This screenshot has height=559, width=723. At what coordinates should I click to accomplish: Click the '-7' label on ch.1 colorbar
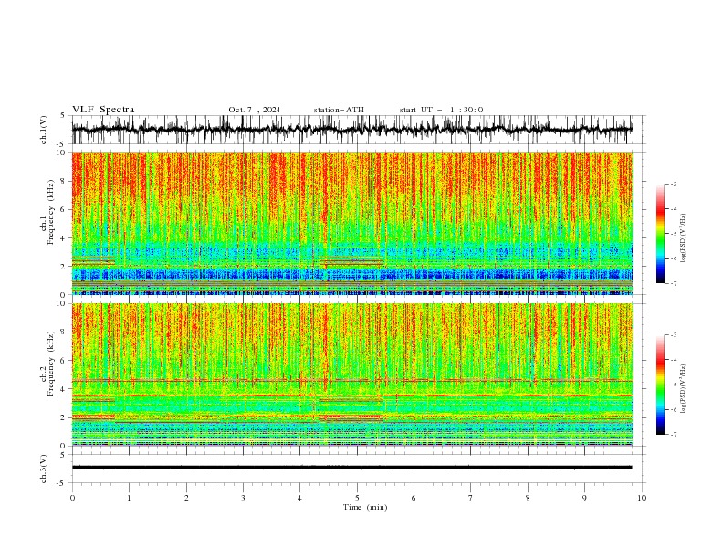coord(674,283)
